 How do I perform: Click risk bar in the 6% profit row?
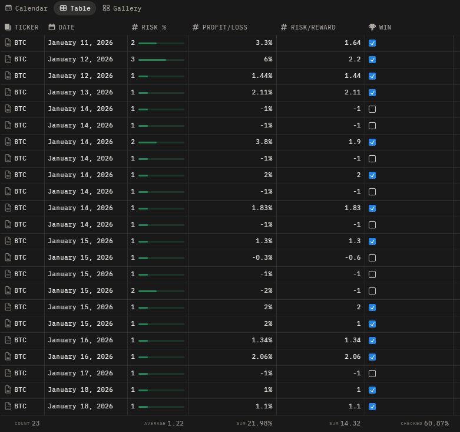tap(161, 60)
